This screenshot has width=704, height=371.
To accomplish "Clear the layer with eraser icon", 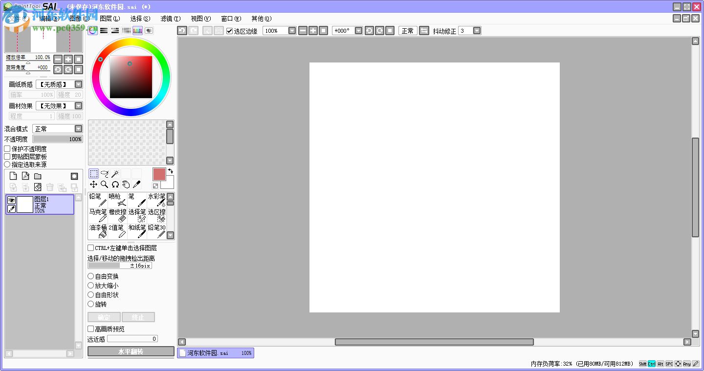I will pyautogui.click(x=38, y=187).
